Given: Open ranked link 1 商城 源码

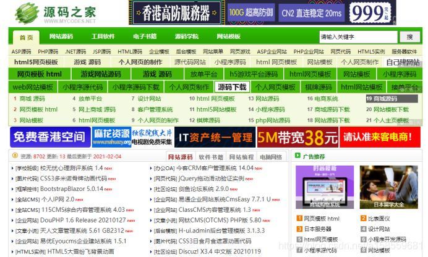Looking at the screenshot, I should coord(32,99).
